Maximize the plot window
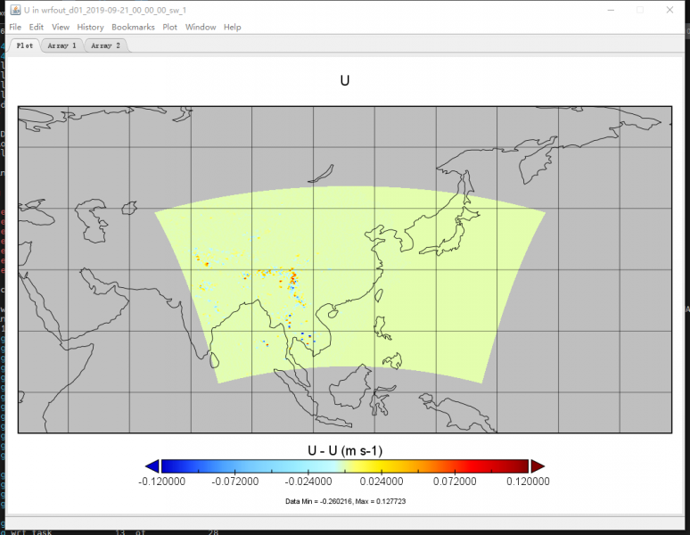Viewport: 690px width, 535px height. (639, 10)
